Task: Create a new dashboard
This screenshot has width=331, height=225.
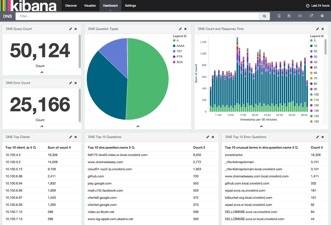Action: pos(279,15)
